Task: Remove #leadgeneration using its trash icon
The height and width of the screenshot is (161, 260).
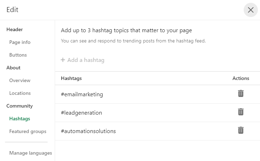Action: coord(240,112)
